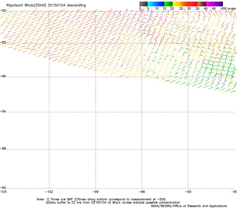Click the green 15-20 knots color segment
This screenshot has width=237, height=208.
point(168,4)
